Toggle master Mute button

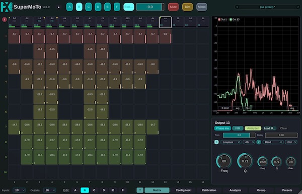(173, 7)
